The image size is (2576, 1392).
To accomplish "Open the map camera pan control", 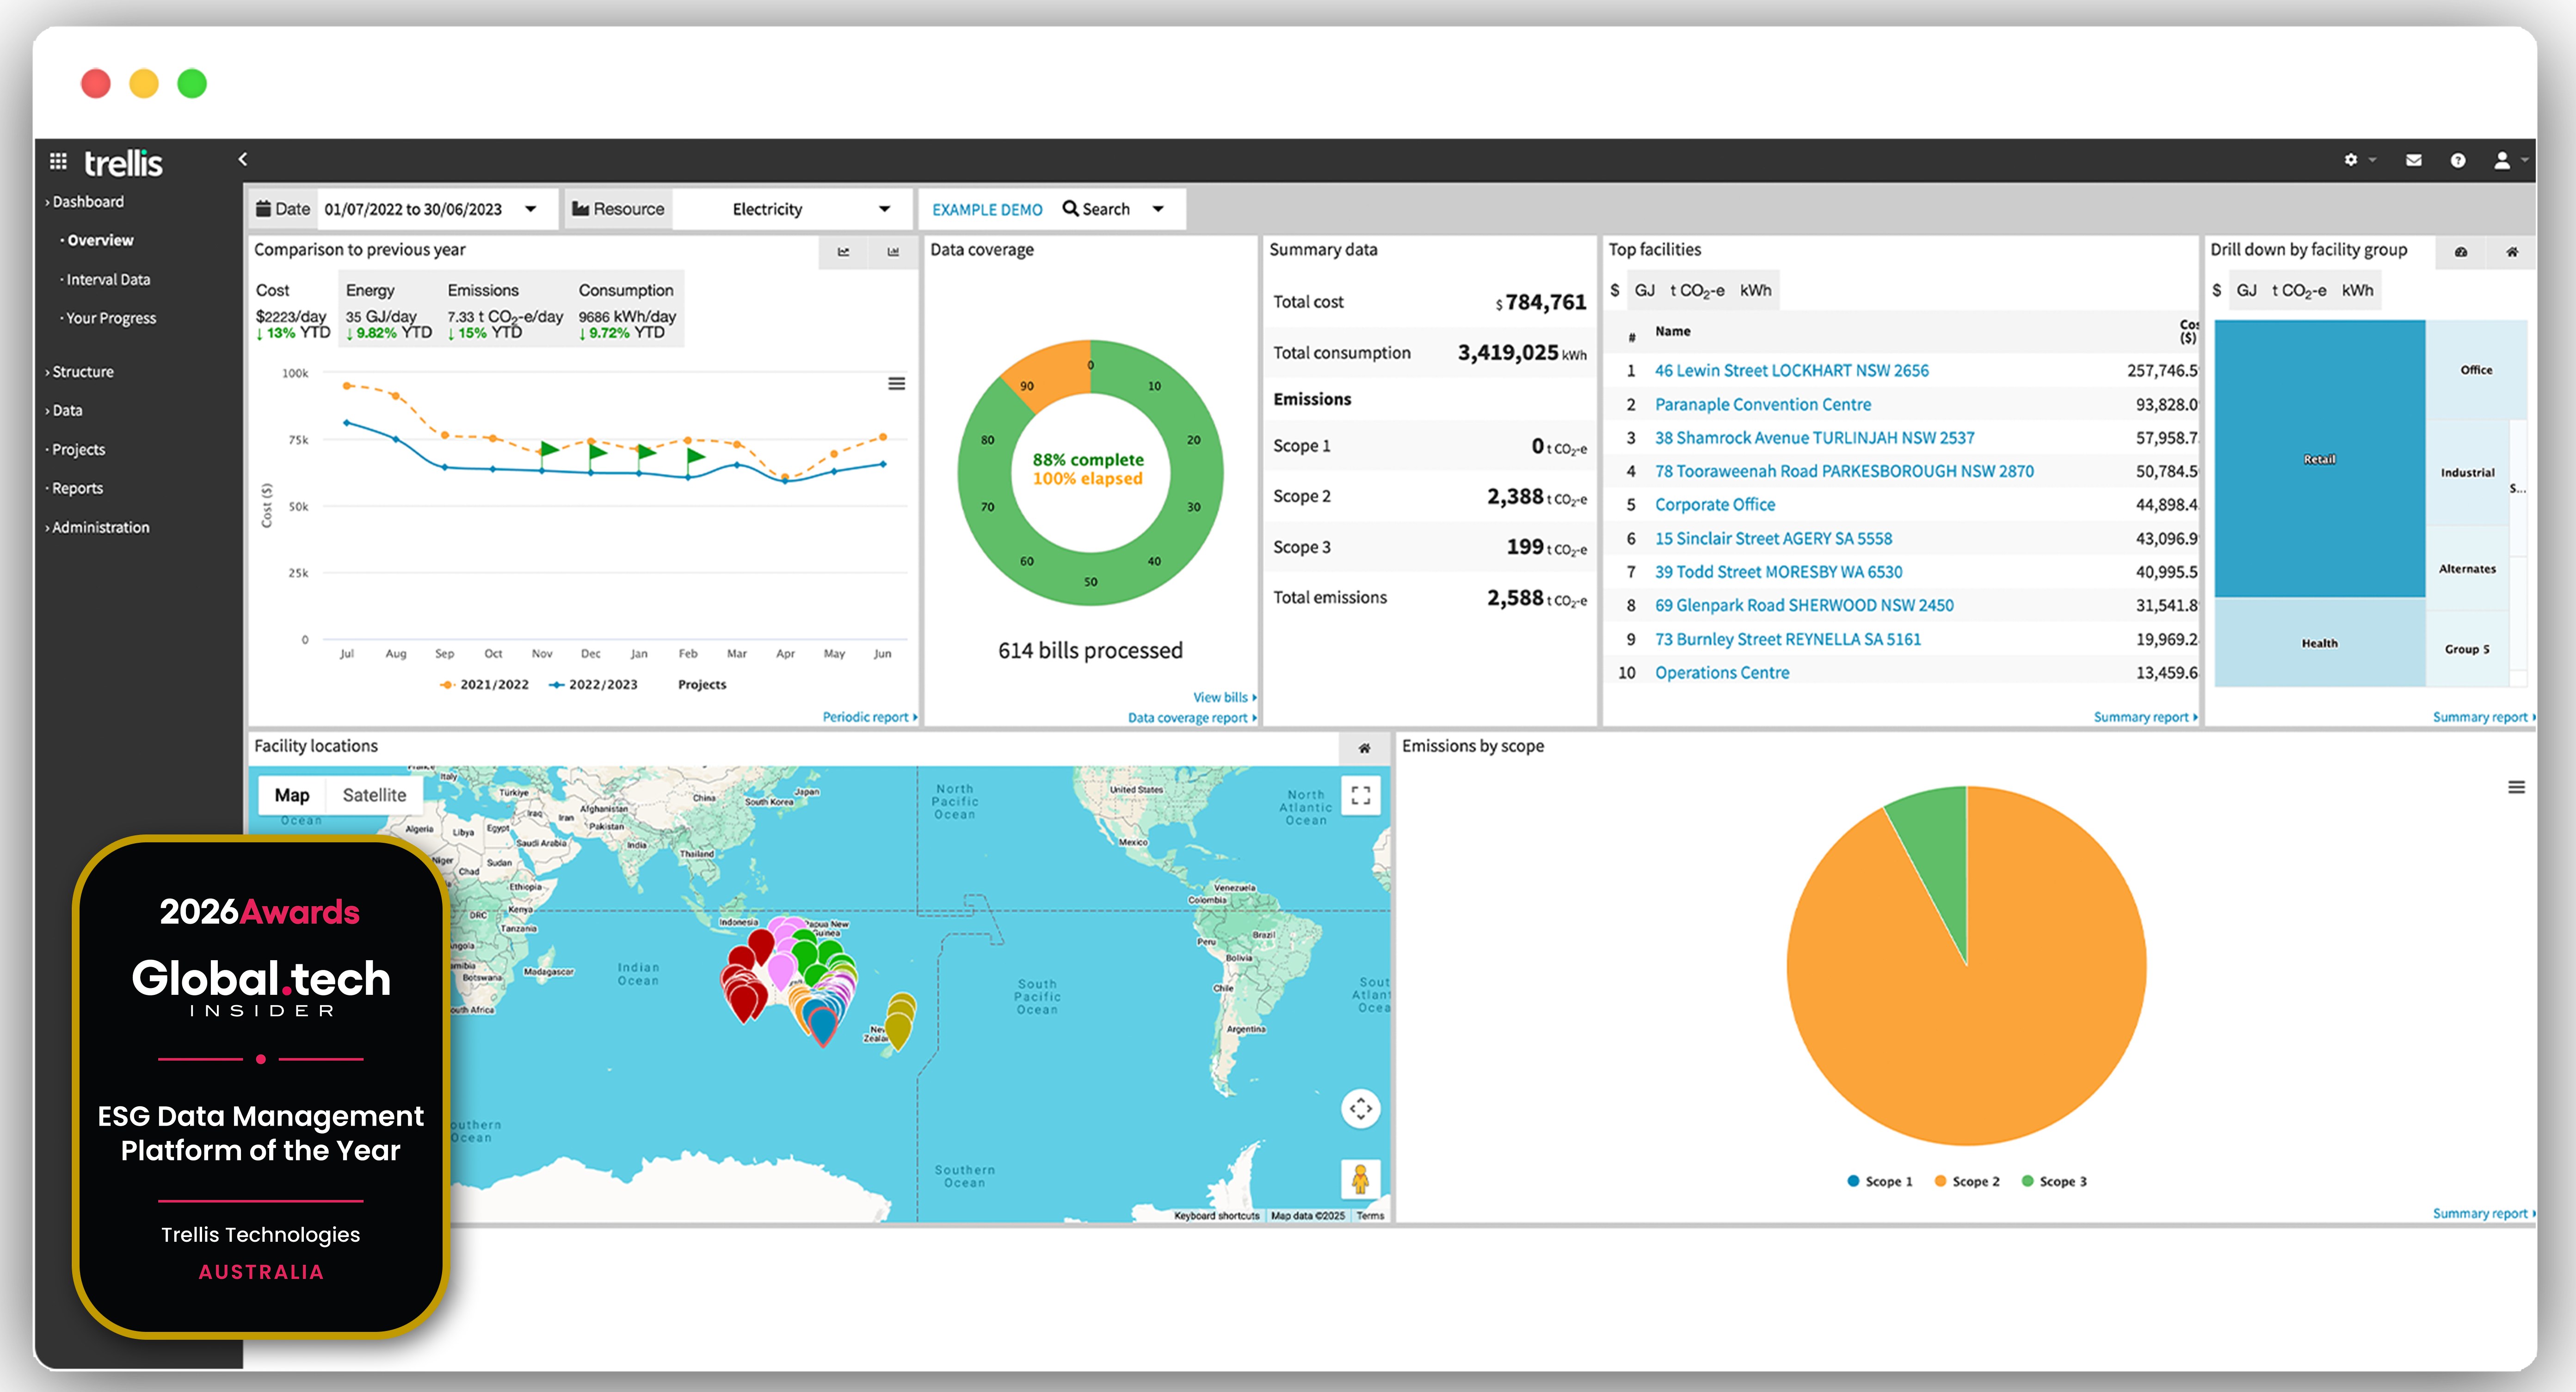I will (x=1360, y=1108).
